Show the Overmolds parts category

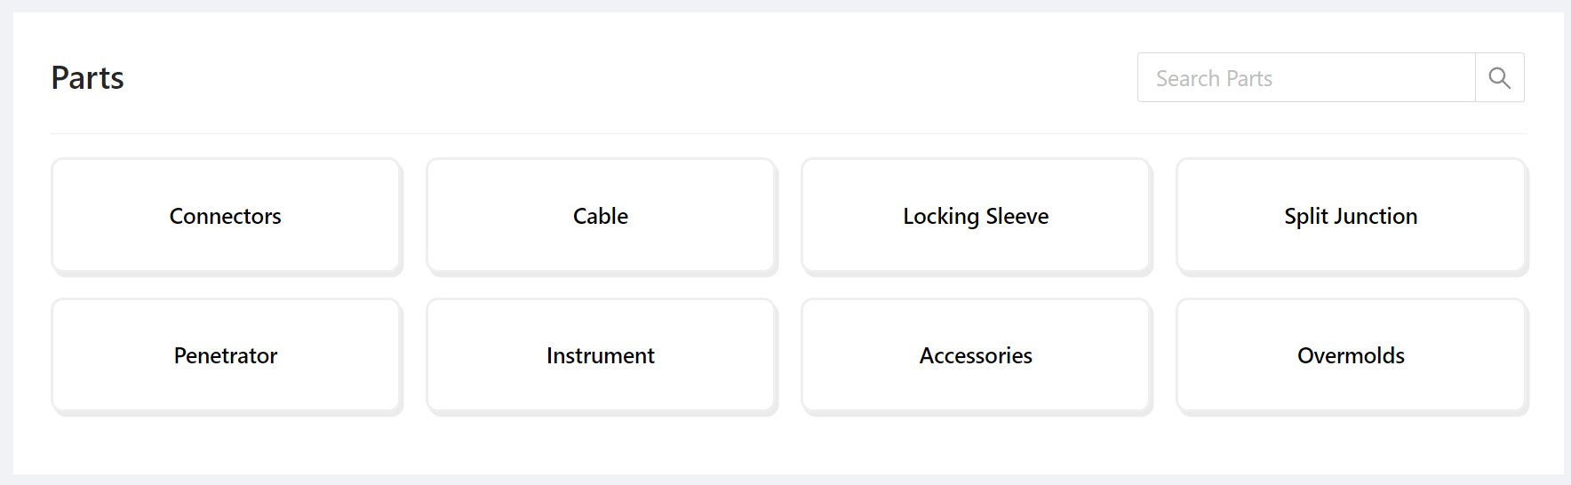[x=1351, y=355]
